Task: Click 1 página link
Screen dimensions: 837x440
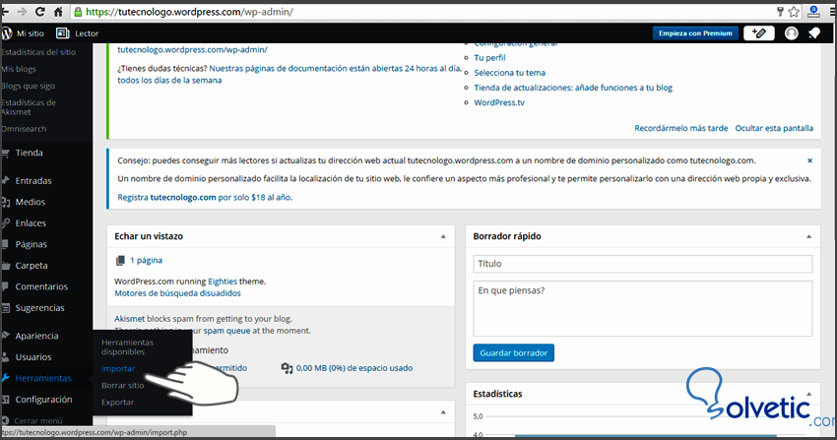Action: (147, 260)
